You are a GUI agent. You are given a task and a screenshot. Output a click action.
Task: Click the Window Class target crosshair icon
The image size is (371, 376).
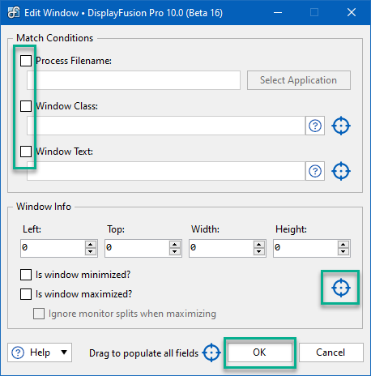point(341,126)
